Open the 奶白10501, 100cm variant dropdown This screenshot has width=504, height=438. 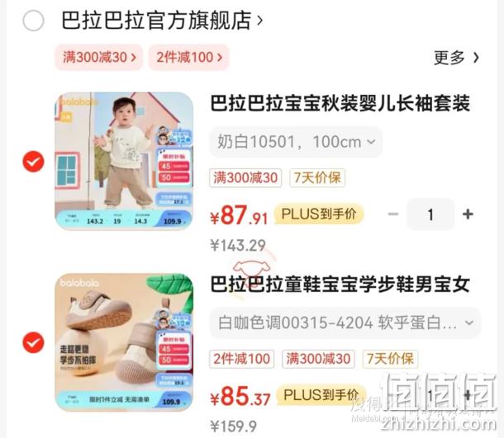[x=296, y=142]
